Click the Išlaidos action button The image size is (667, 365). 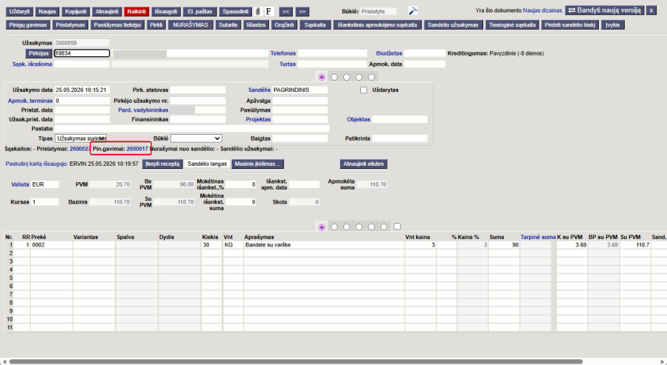click(256, 25)
